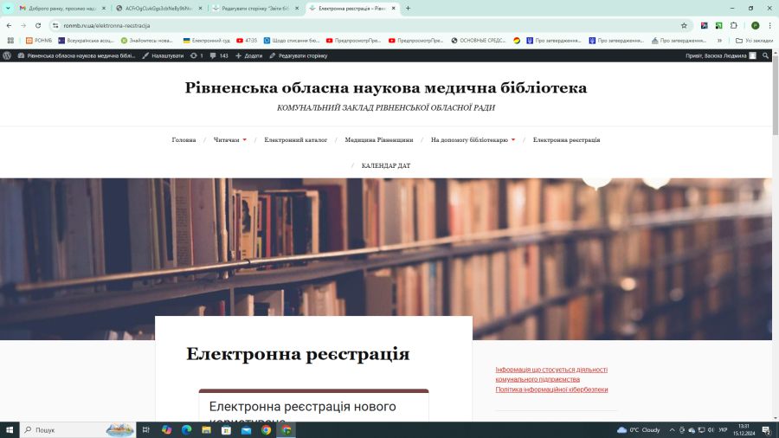Open Електронна реєстрація in the navigation menu
Screen dimensions: 779x438
click(x=566, y=140)
